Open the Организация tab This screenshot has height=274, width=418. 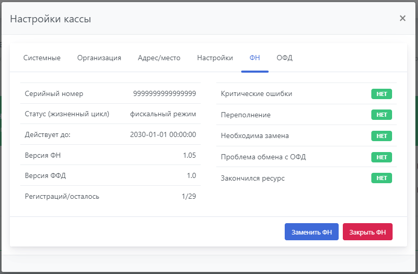click(x=99, y=58)
